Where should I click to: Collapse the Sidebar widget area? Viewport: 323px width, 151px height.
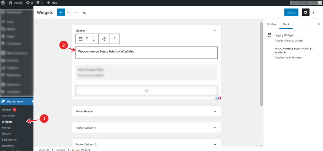pyautogui.click(x=215, y=30)
